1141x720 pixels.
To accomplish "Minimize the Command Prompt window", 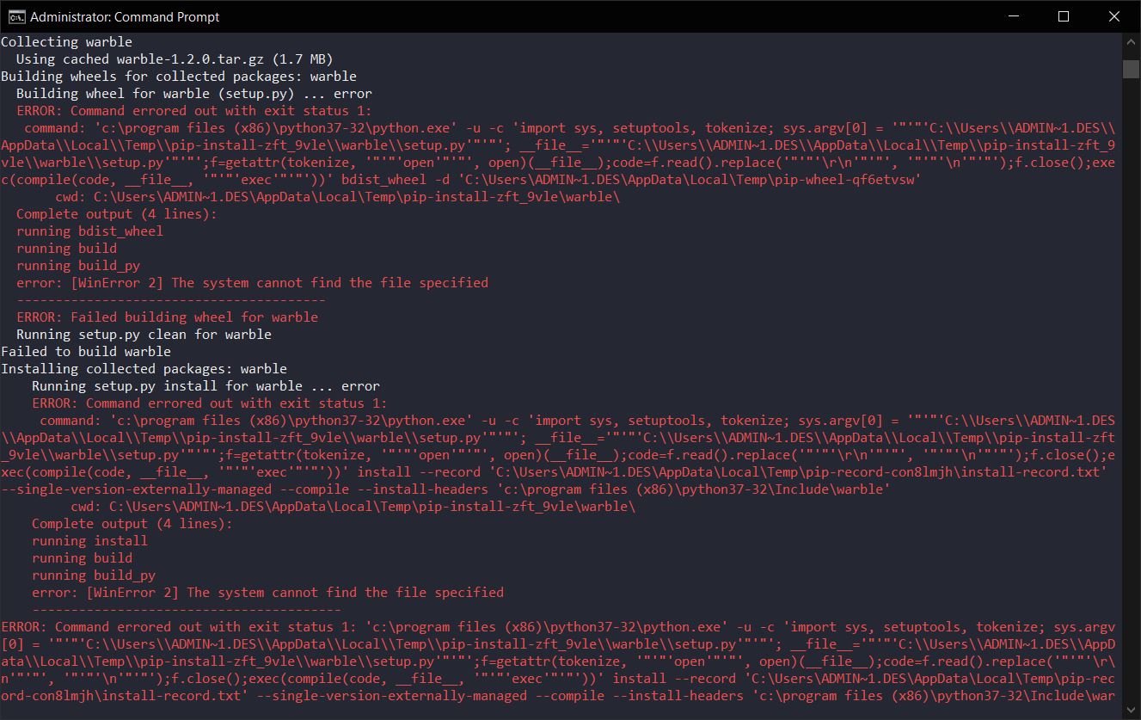I will pos(1017,16).
